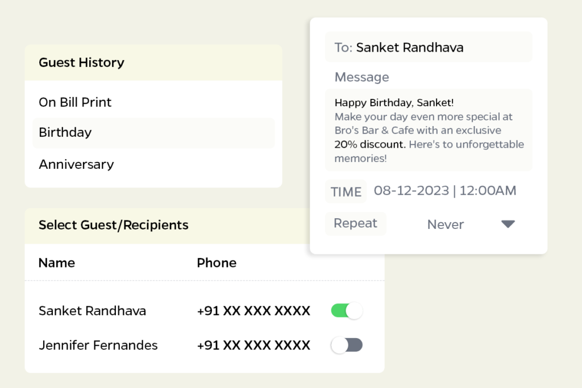The image size is (582, 388).
Task: Click the Phone column header
Action: click(217, 262)
